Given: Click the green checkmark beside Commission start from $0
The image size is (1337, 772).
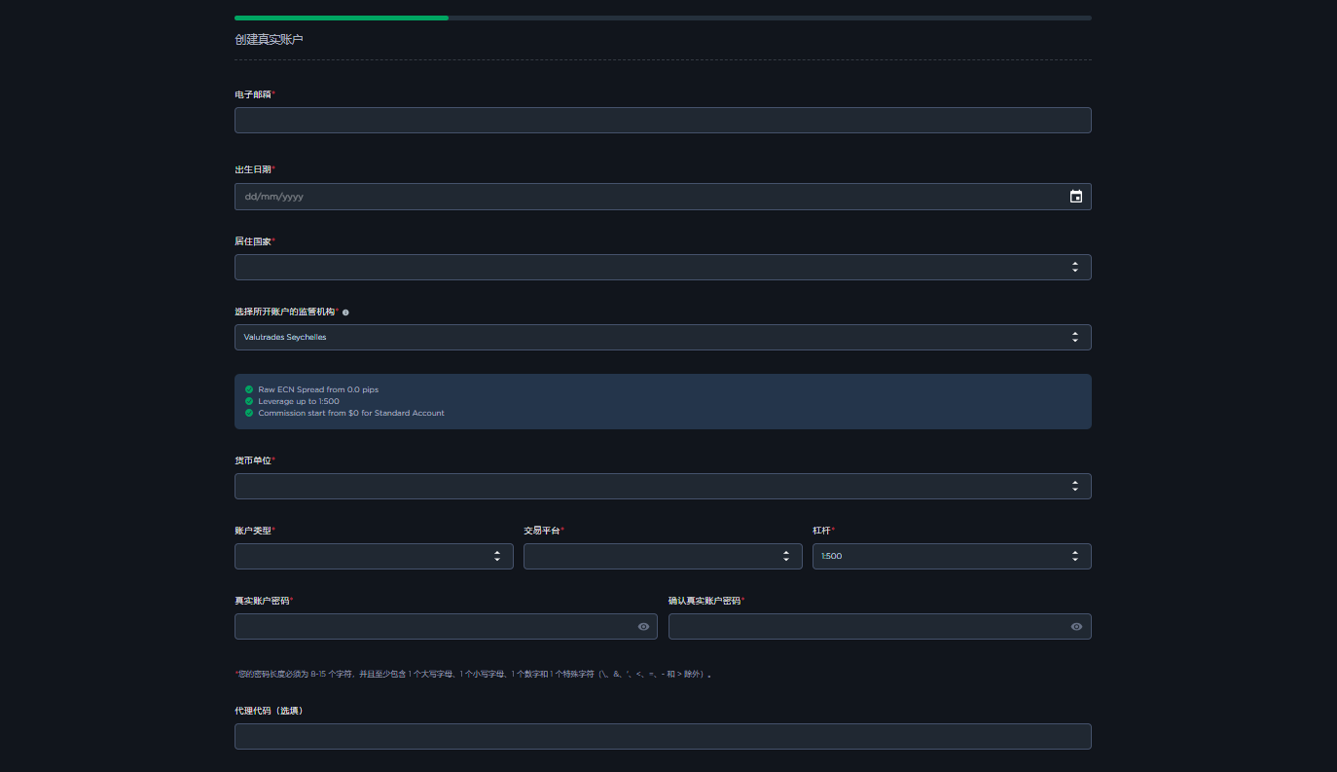Looking at the screenshot, I should click(249, 413).
